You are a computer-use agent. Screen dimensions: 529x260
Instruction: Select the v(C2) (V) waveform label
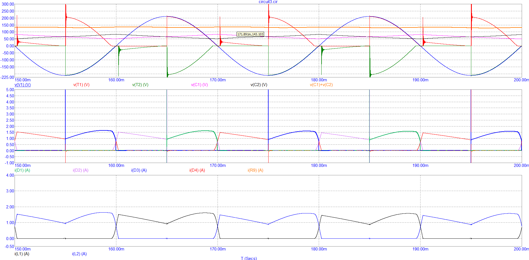(259, 85)
